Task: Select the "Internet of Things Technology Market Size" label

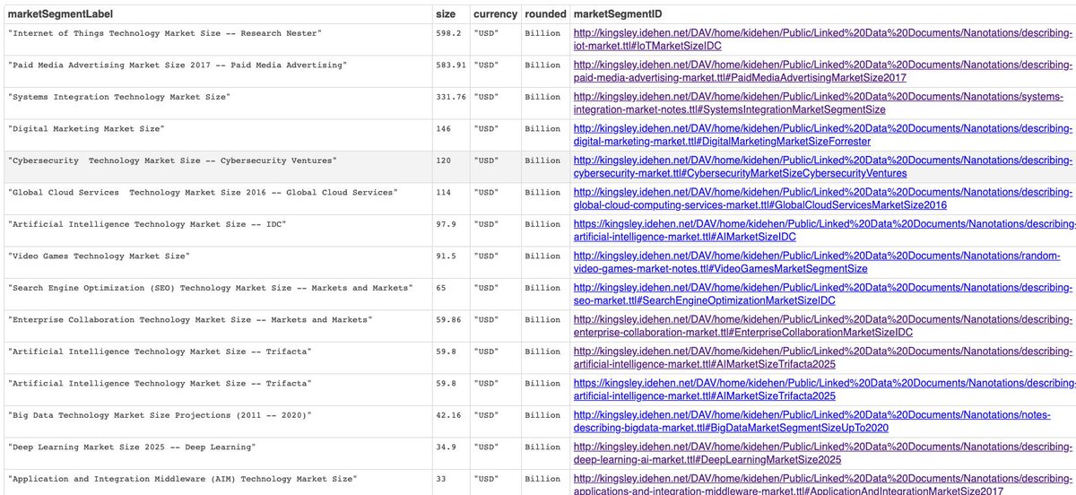Action: click(x=165, y=33)
